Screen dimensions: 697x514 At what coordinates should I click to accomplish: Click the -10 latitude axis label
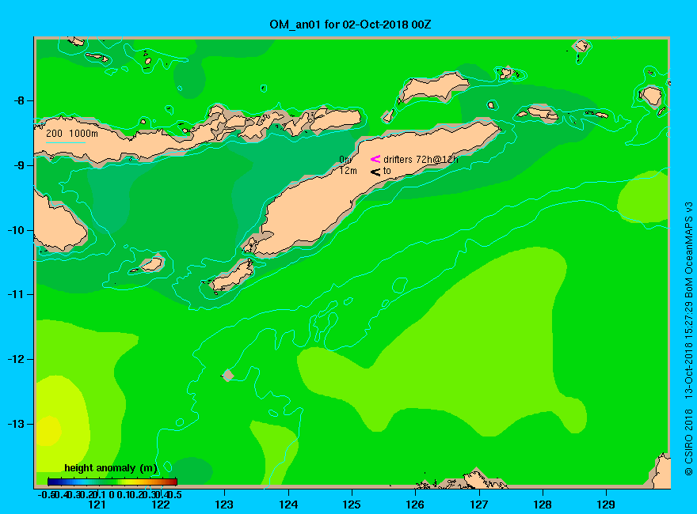pyautogui.click(x=16, y=230)
